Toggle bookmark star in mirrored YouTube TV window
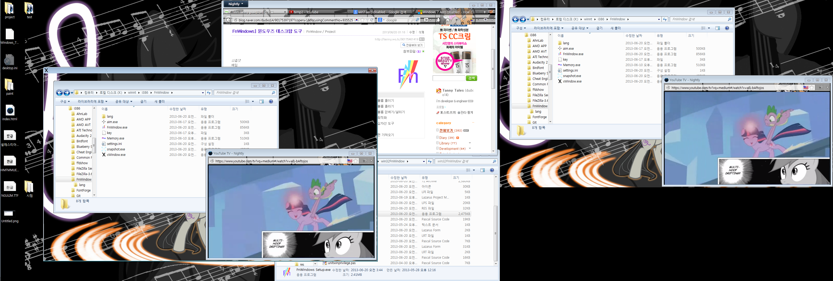Image resolution: width=833 pixels, height=281 pixels. (x=356, y=161)
